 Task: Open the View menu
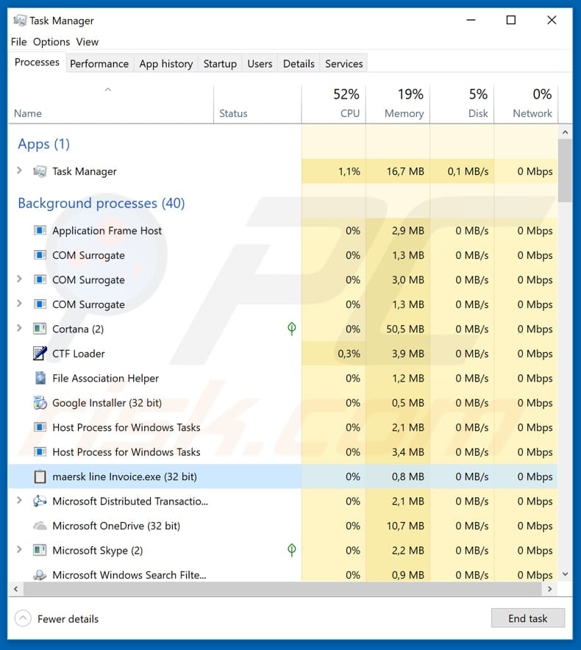[87, 42]
